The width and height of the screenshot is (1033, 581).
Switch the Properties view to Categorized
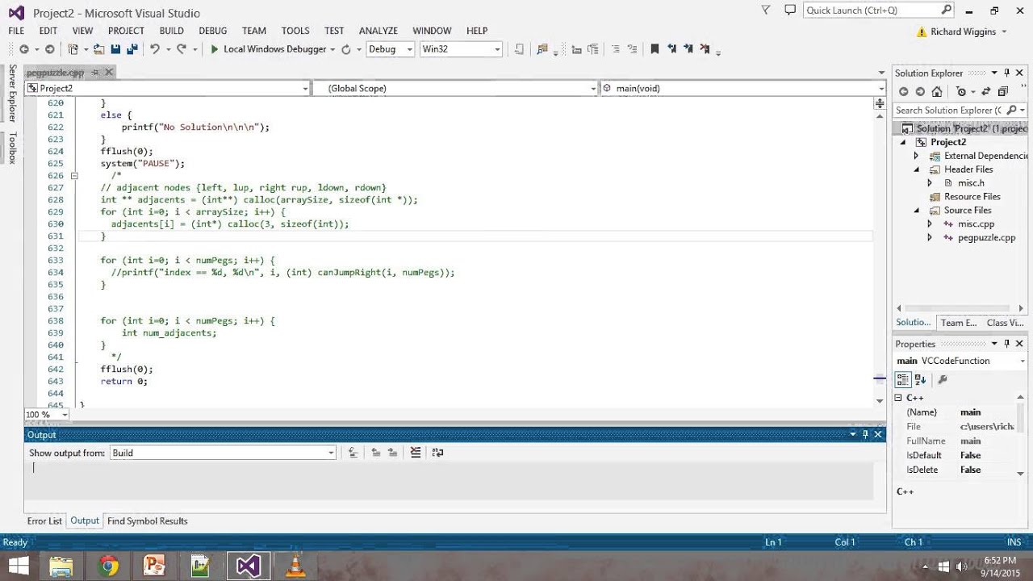(x=903, y=379)
